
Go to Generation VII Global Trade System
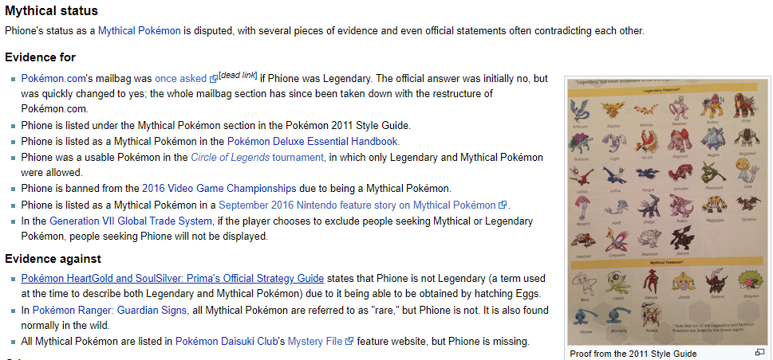pyautogui.click(x=131, y=221)
